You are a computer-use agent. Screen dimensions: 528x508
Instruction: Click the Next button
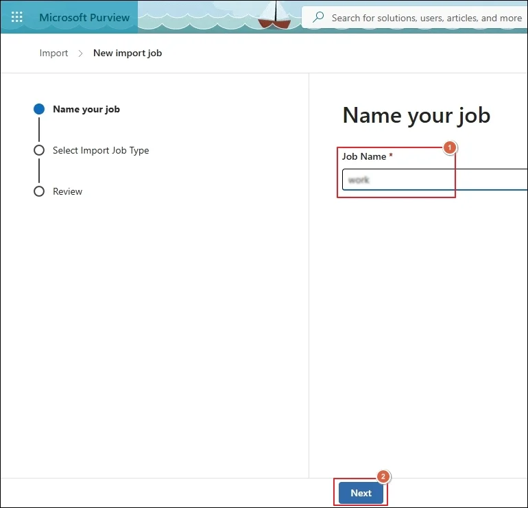point(361,493)
